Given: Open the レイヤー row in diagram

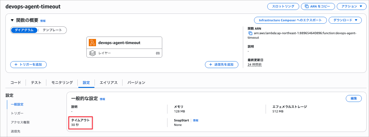Looking at the screenshot, I should tap(124, 53).
